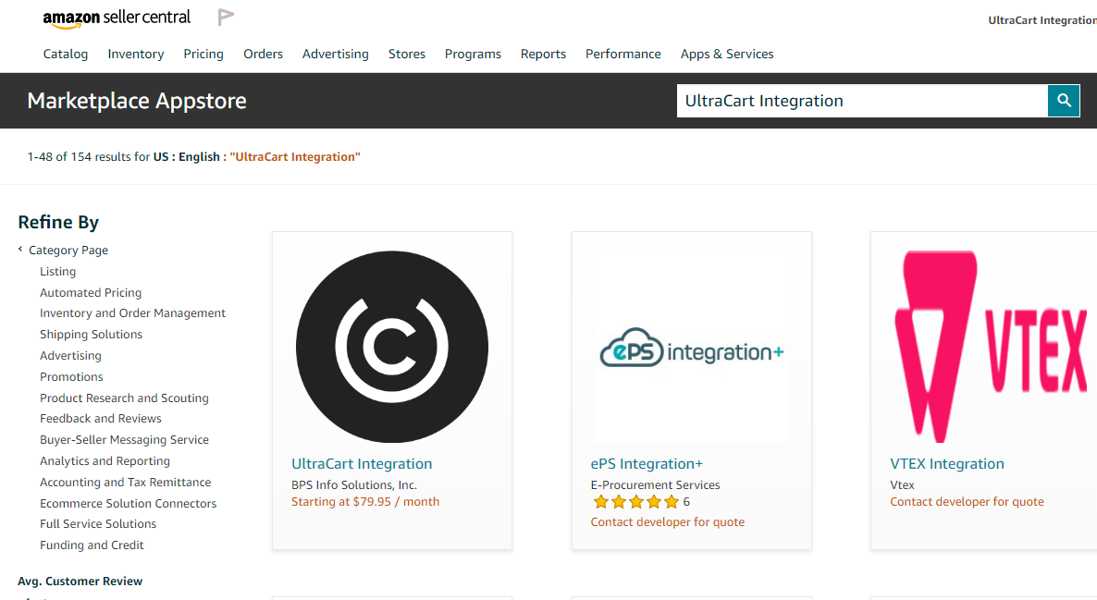Click the ePS Integration+ star rating
Screen dimensions: 1097x600
pos(636,502)
